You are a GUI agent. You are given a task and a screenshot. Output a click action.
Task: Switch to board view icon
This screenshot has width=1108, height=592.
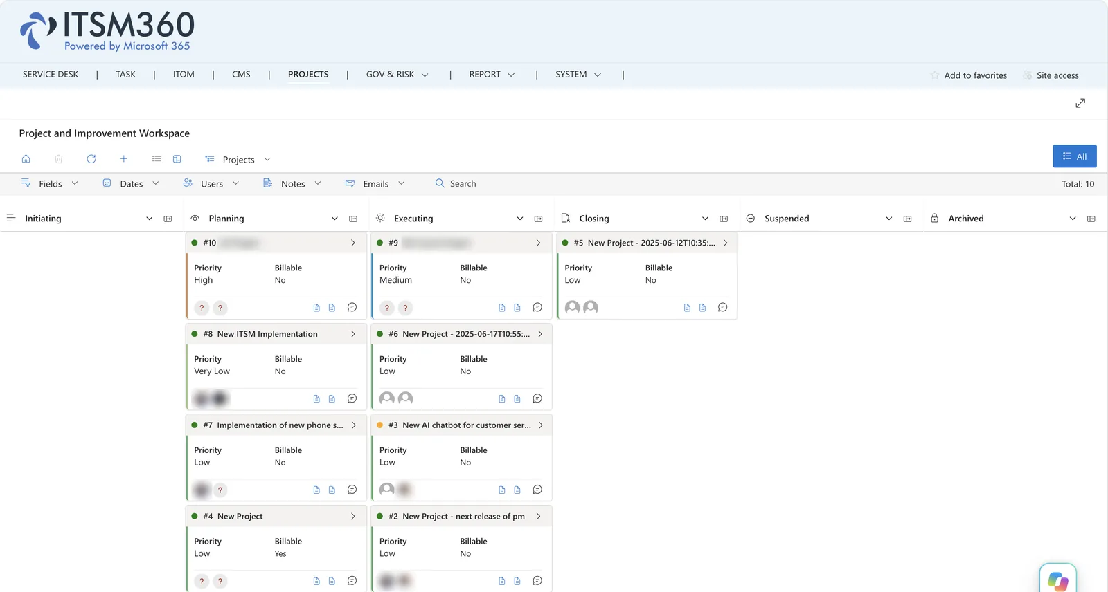[x=177, y=159]
